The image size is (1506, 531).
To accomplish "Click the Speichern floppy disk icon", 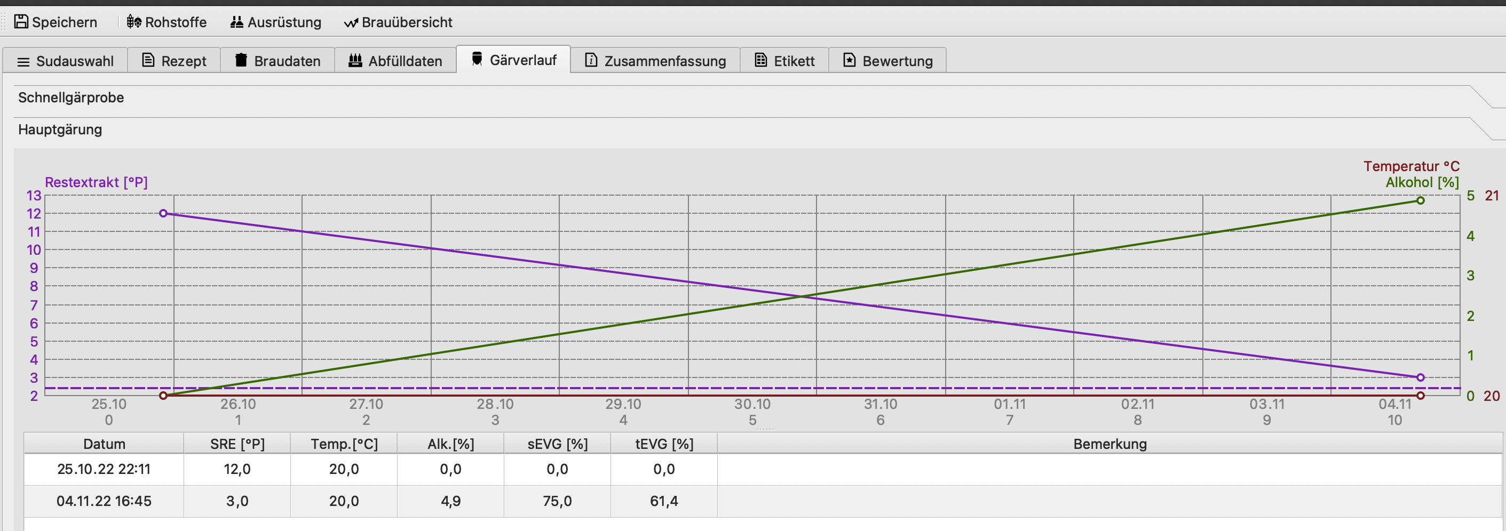I will [x=21, y=22].
